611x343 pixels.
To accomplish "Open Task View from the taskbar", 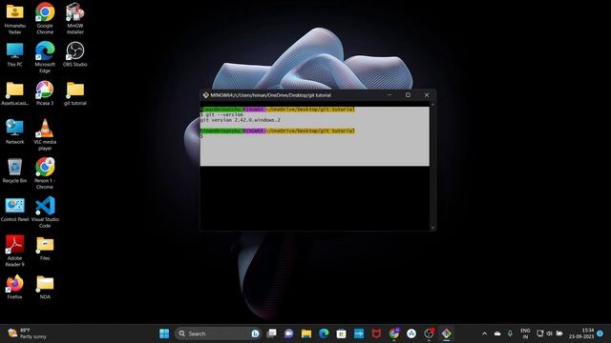I will point(271,333).
